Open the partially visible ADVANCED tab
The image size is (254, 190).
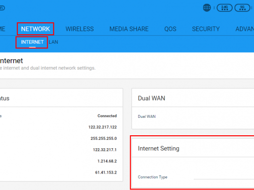click(245, 29)
